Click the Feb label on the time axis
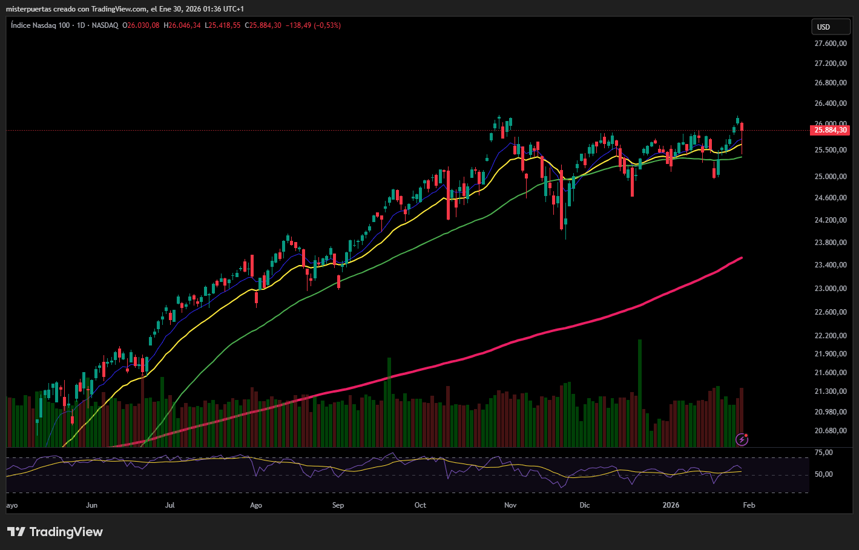Screen dimensions: 859x550 (x=749, y=505)
